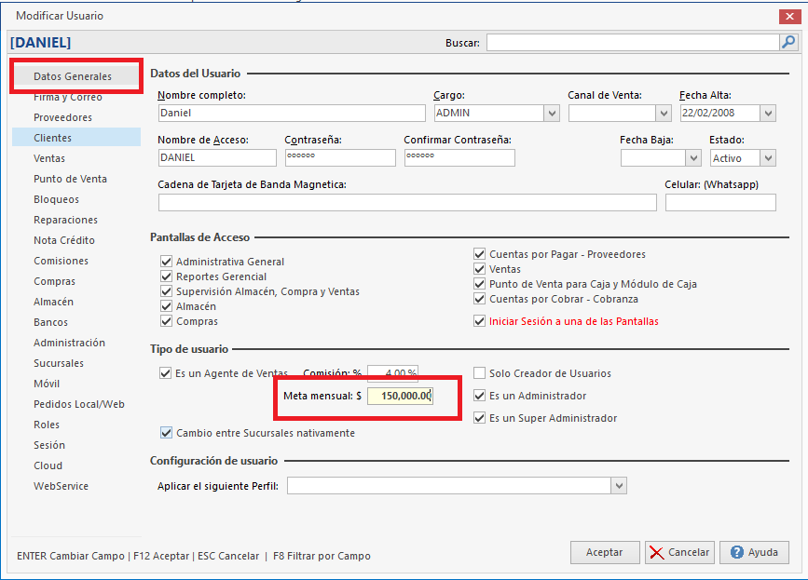Click the Aceptar button
Screen dimensions: 808x580
[605, 552]
